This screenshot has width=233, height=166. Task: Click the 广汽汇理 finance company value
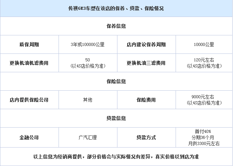point(88,137)
